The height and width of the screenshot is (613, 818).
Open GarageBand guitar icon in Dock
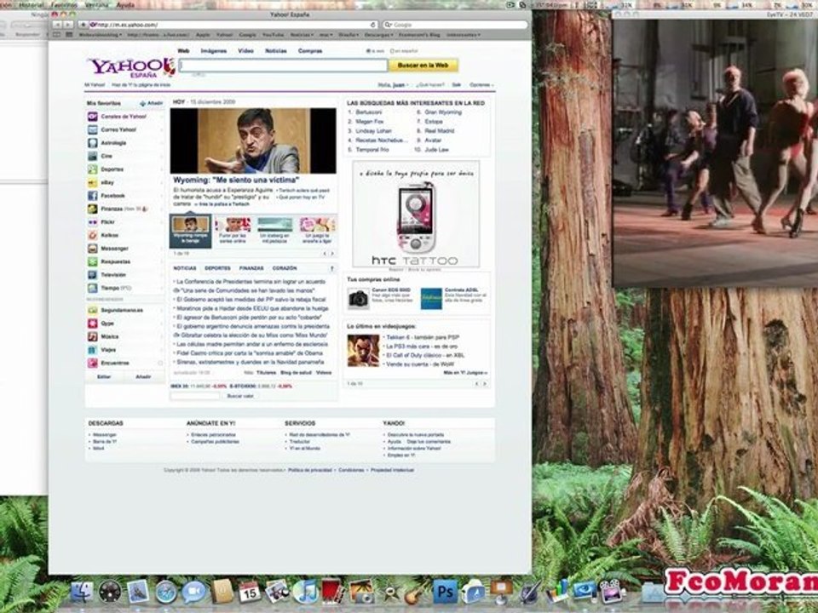(x=416, y=593)
